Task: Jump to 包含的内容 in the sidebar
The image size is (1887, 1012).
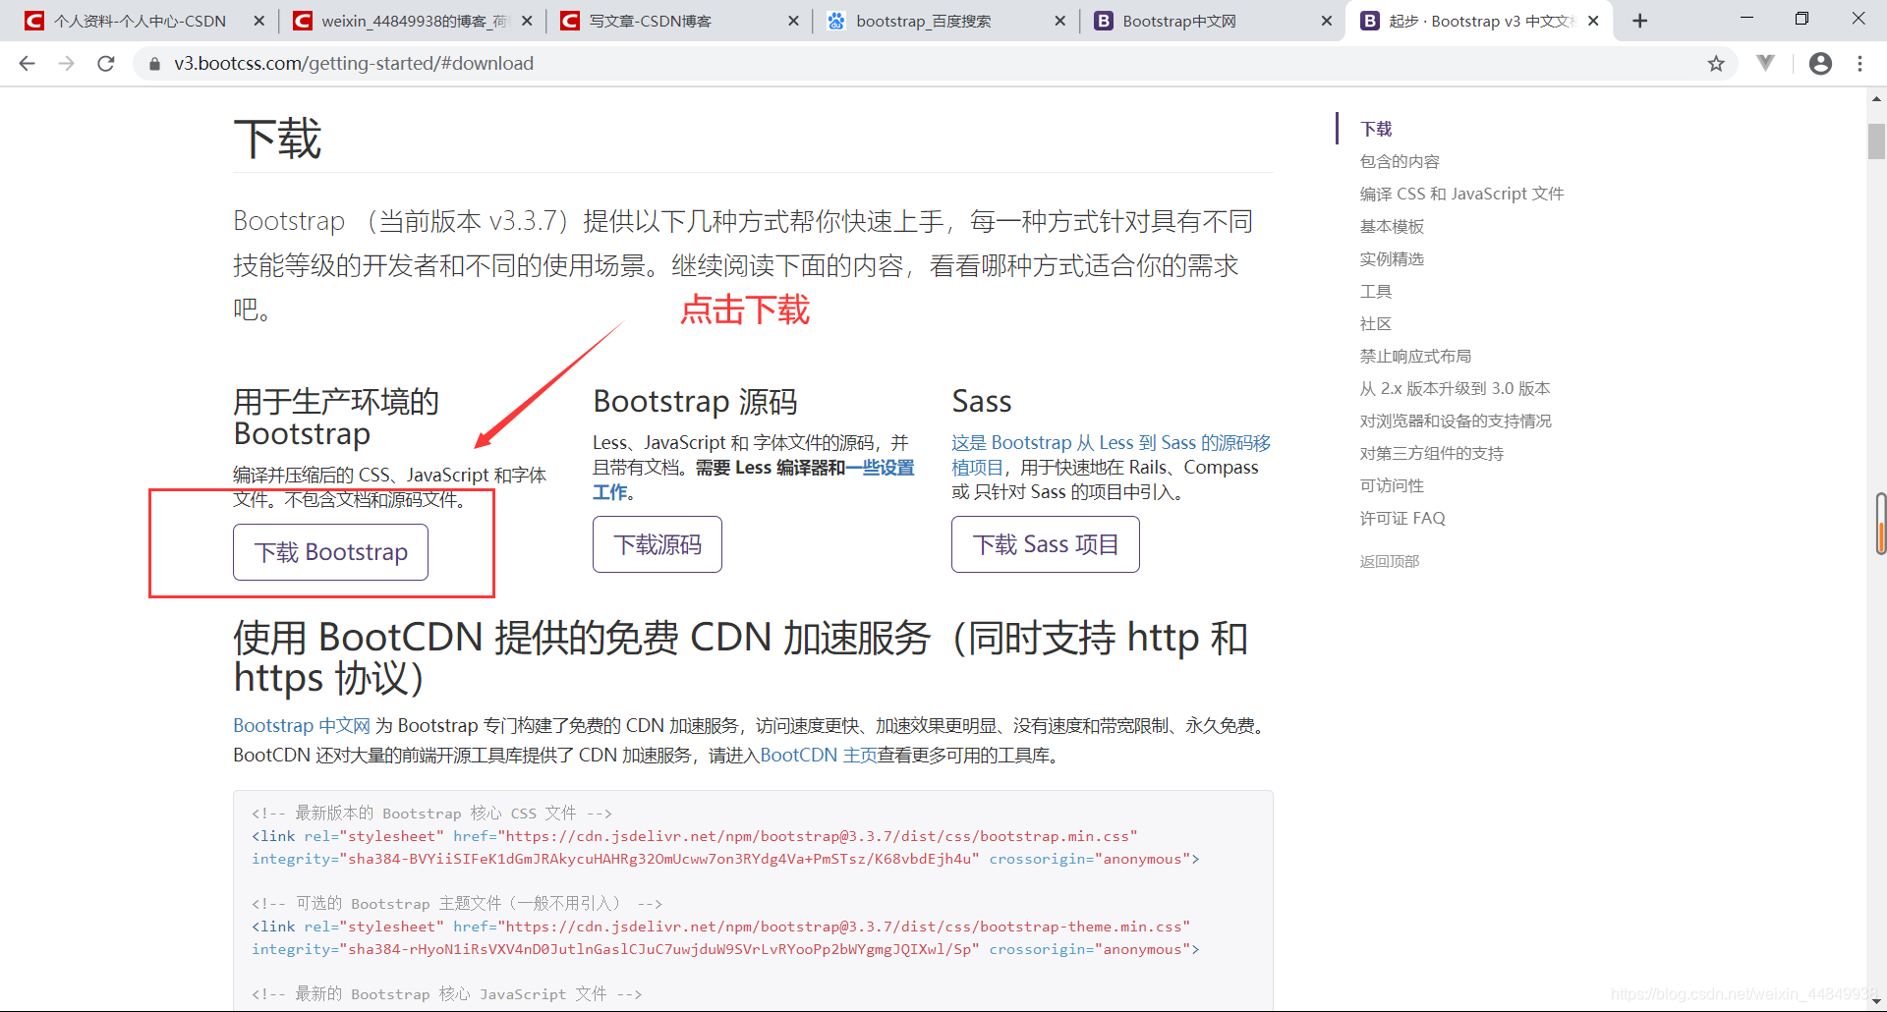Action: coord(1400,161)
